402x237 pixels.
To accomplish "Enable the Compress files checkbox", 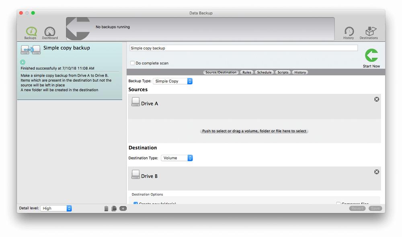I will point(338,204).
